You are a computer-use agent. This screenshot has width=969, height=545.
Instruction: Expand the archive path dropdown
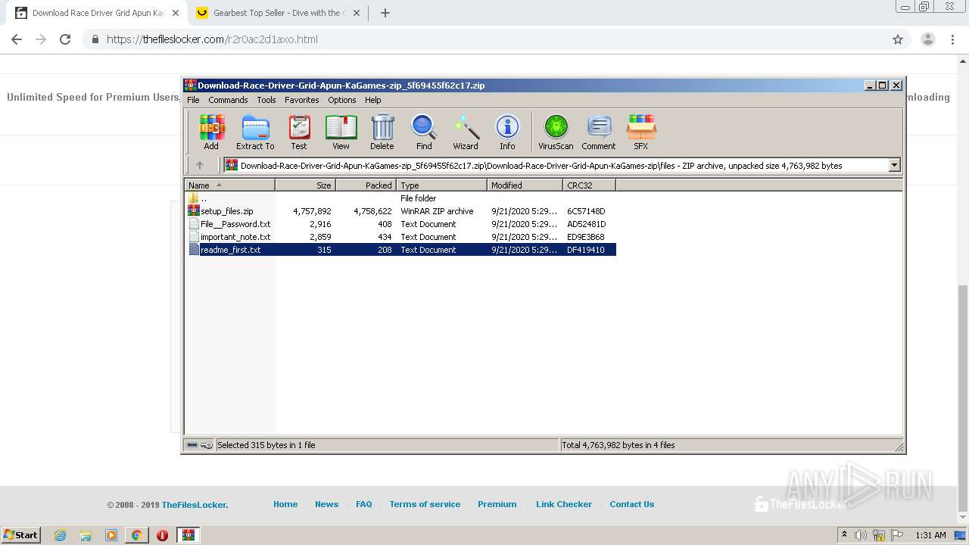[894, 165]
